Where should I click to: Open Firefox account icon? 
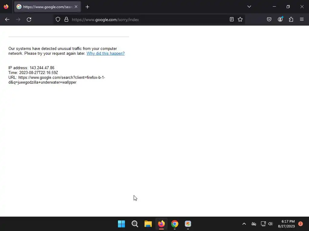[280, 19]
